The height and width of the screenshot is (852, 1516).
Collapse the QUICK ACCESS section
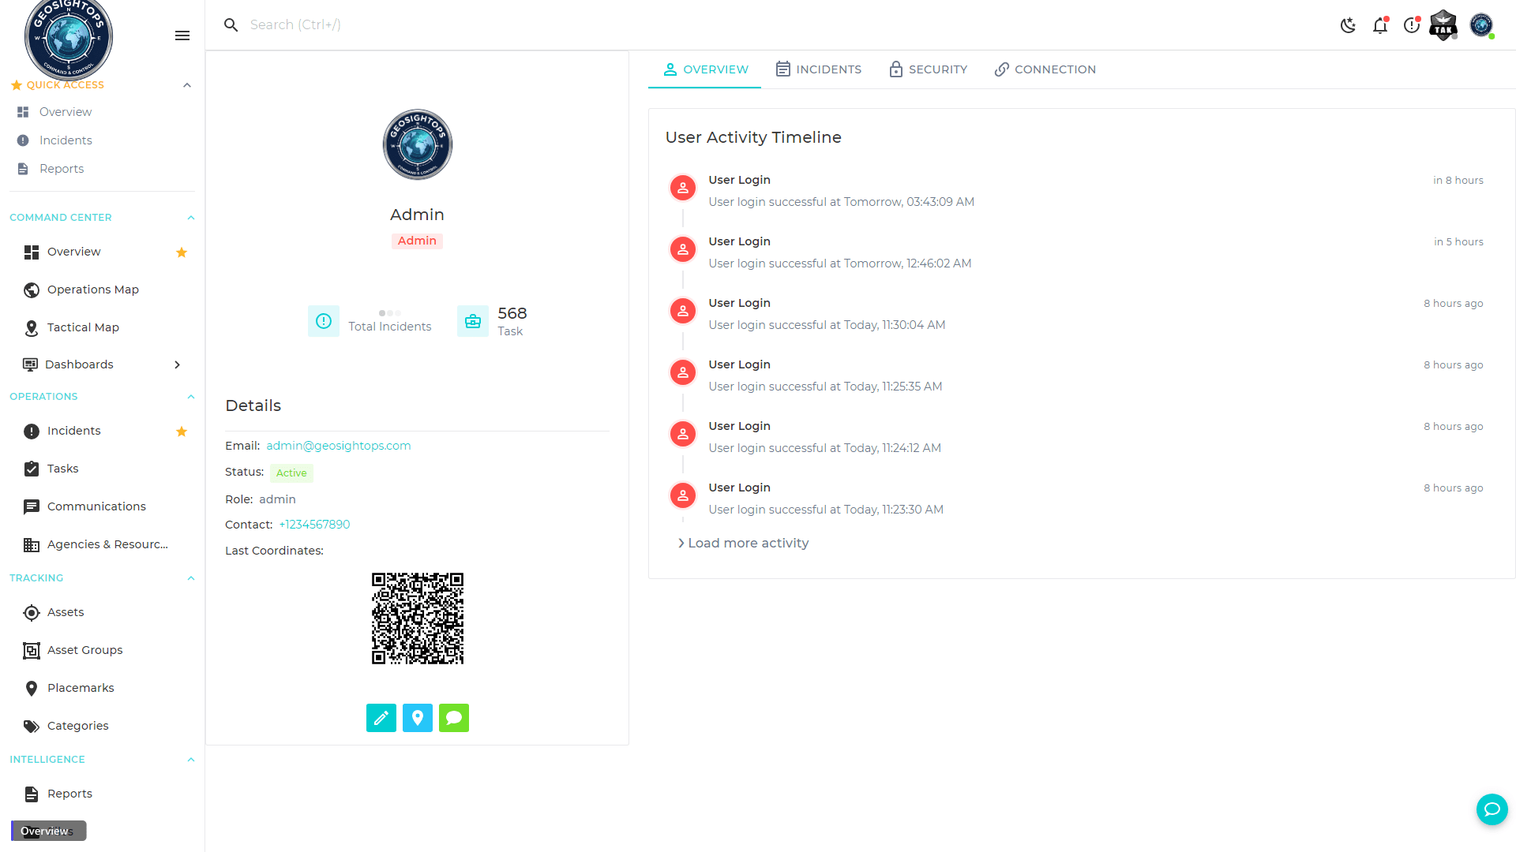click(x=187, y=85)
